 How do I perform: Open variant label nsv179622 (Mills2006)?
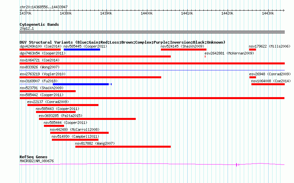pyautogui.click(x=270, y=46)
